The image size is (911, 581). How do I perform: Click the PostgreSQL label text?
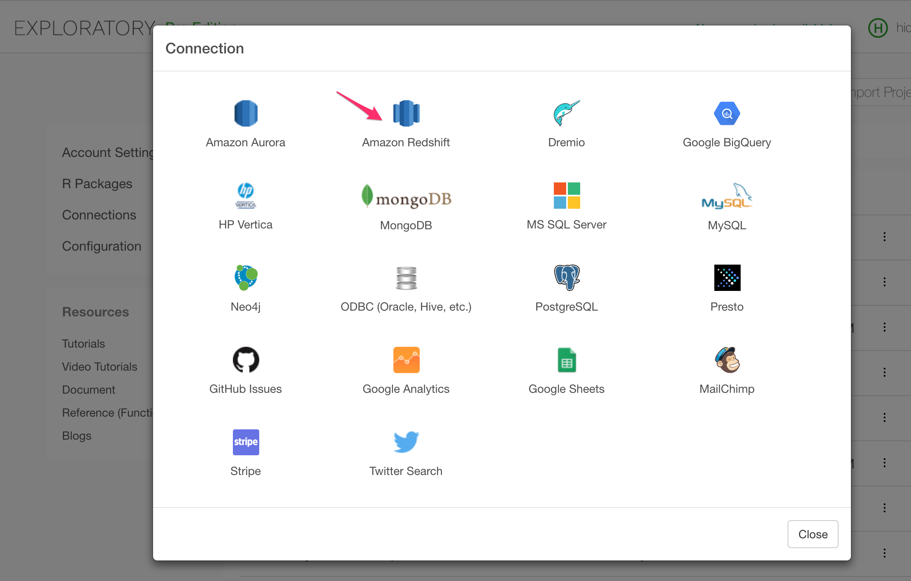567,307
